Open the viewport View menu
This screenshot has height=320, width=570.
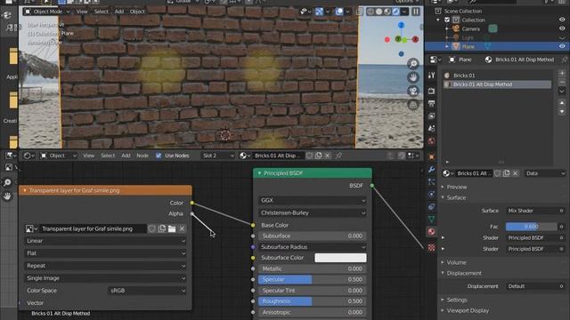coord(82,12)
